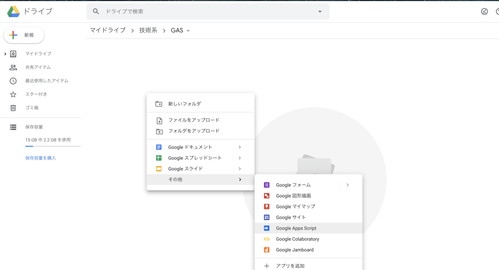Expand Google フォーム submenu arrow

(x=348, y=185)
